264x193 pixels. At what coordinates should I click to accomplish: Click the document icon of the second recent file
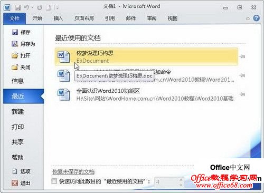pyautogui.click(x=63, y=75)
